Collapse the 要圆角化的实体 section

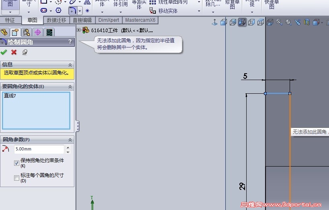tap(70, 86)
